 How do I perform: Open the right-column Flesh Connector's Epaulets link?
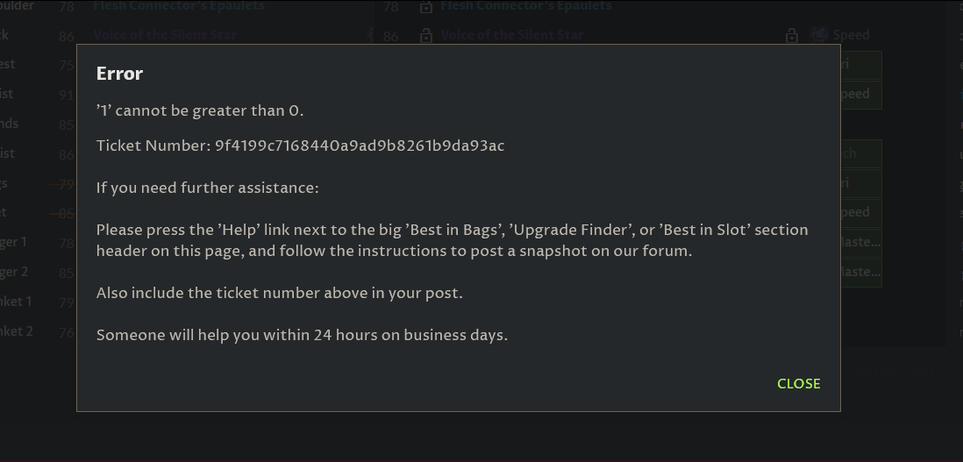tap(526, 6)
